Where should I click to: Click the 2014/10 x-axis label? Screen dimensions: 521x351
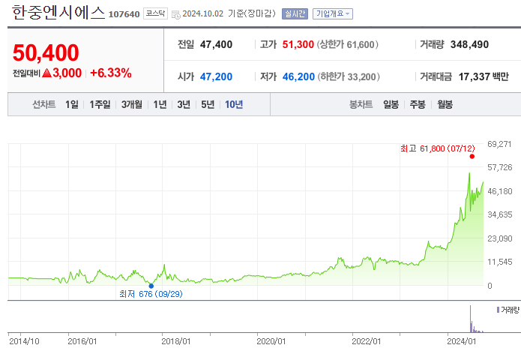(x=24, y=341)
